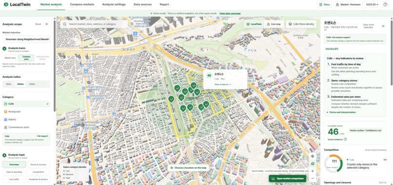Switch map to LocalTwin view
The image size is (393, 185).
pos(254,24)
